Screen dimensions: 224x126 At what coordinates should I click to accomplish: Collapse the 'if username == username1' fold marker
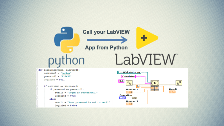click(37, 86)
